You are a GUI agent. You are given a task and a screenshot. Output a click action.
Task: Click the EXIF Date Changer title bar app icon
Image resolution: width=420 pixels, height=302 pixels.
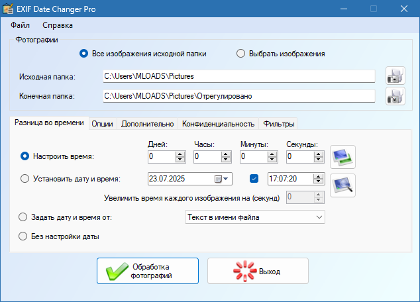click(8, 9)
